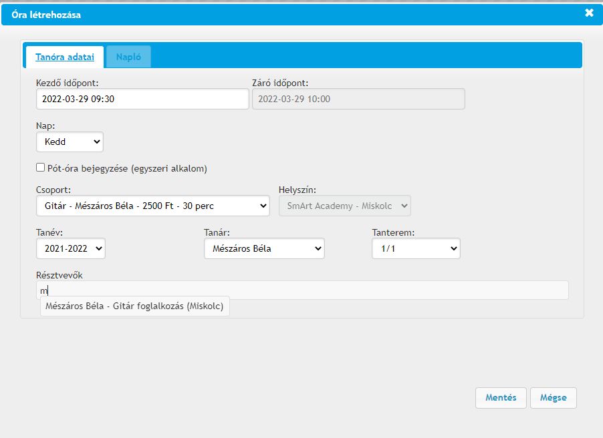
Task: Click the Pót-óra bejegyzése label text
Action: [127, 168]
